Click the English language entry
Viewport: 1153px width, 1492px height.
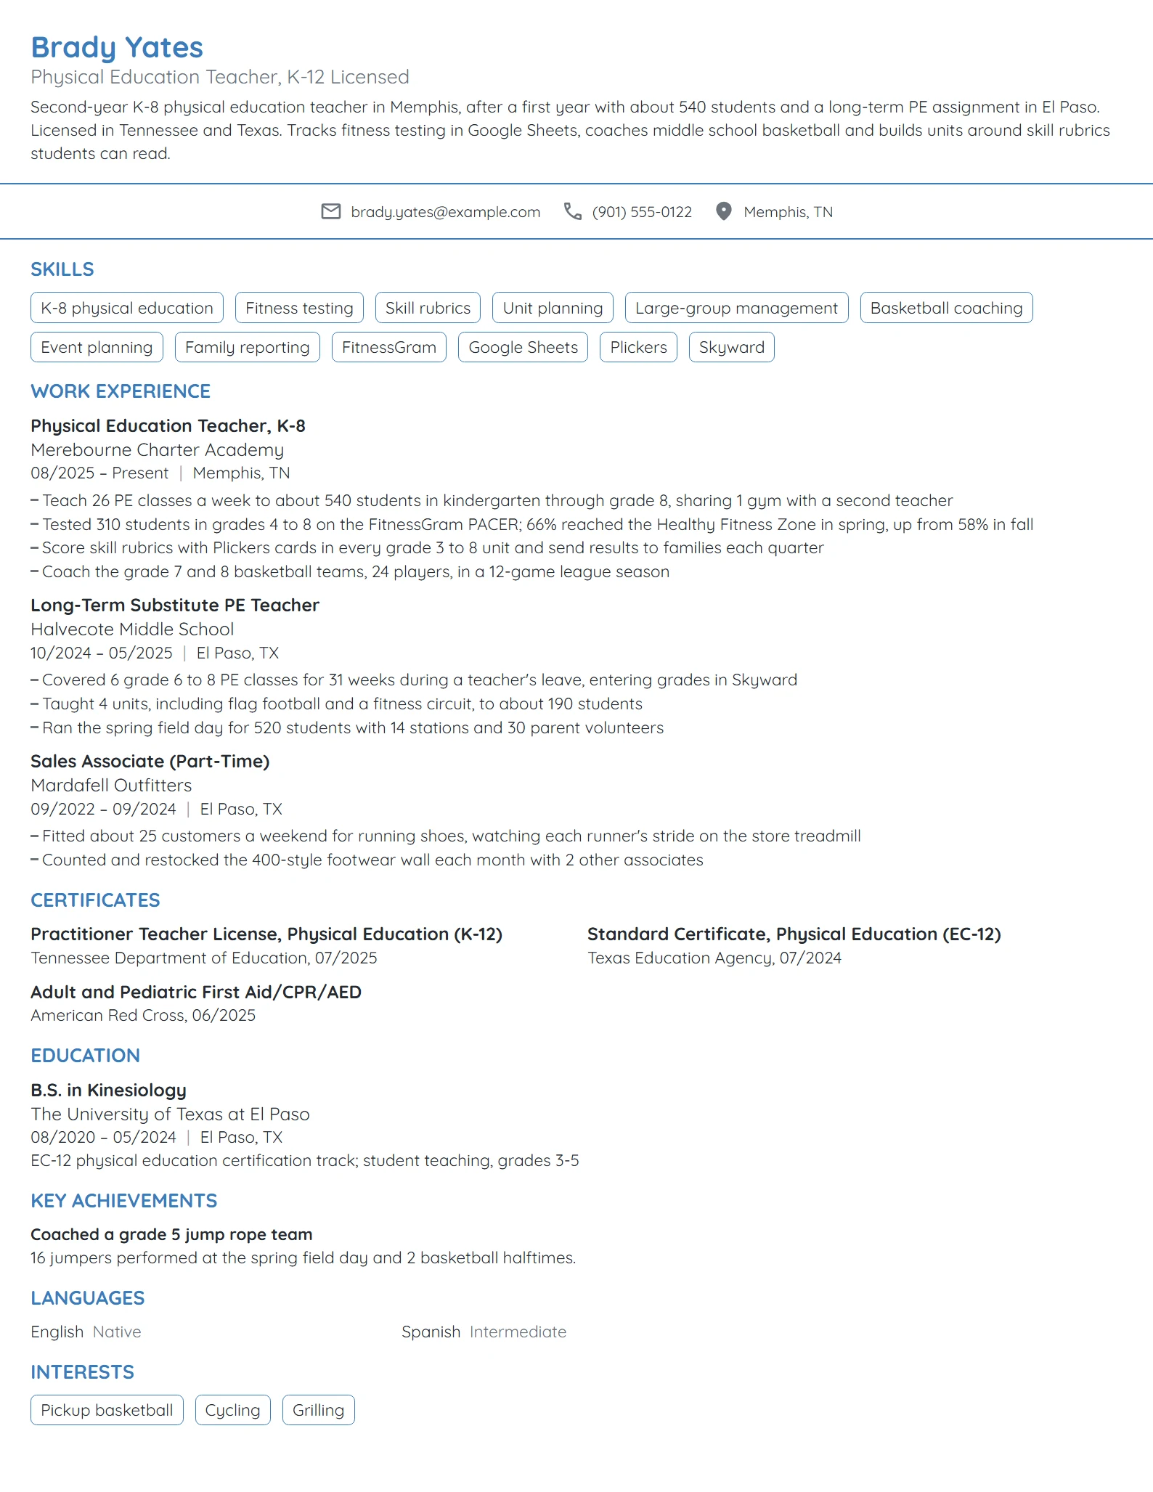point(86,1332)
